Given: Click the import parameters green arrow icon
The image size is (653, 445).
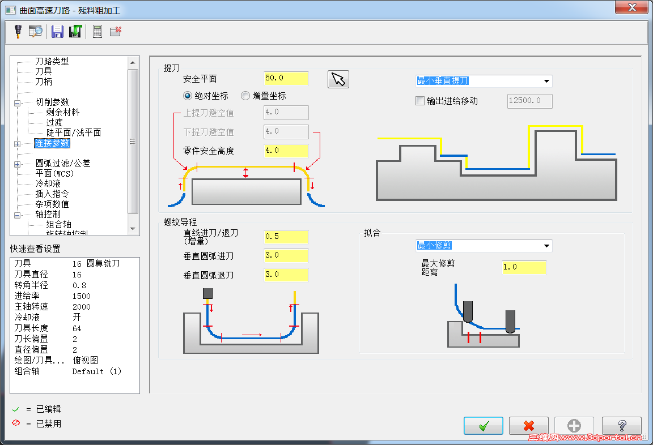Looking at the screenshot, I should click(x=75, y=31).
